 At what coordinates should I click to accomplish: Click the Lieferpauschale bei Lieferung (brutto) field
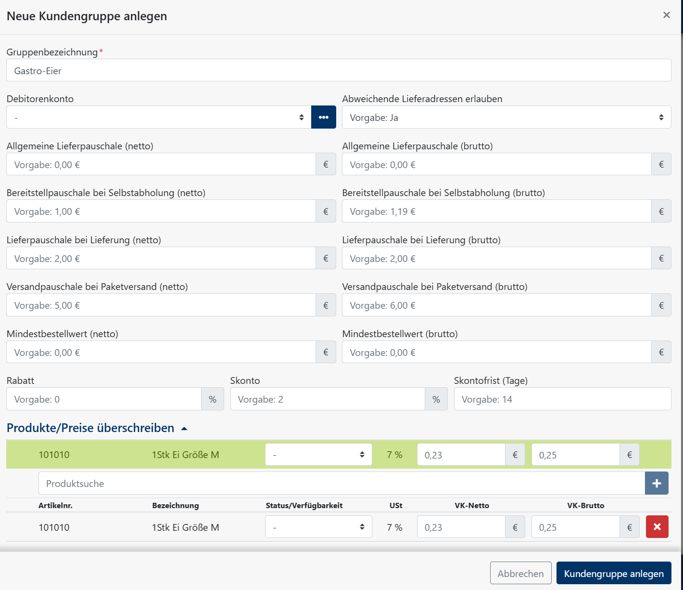(x=497, y=258)
